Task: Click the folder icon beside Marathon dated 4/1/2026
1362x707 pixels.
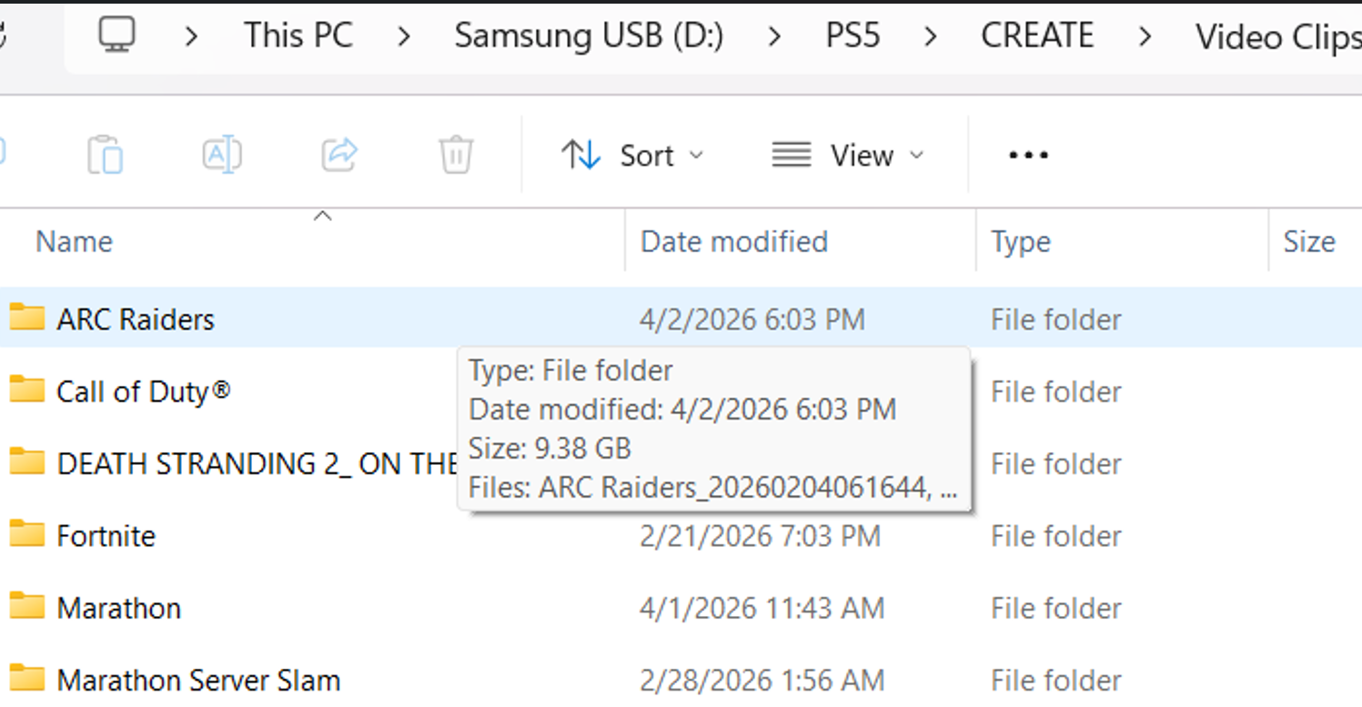Action: 27,606
